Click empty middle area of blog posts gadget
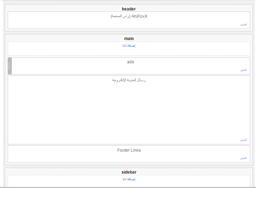 (x=129, y=111)
